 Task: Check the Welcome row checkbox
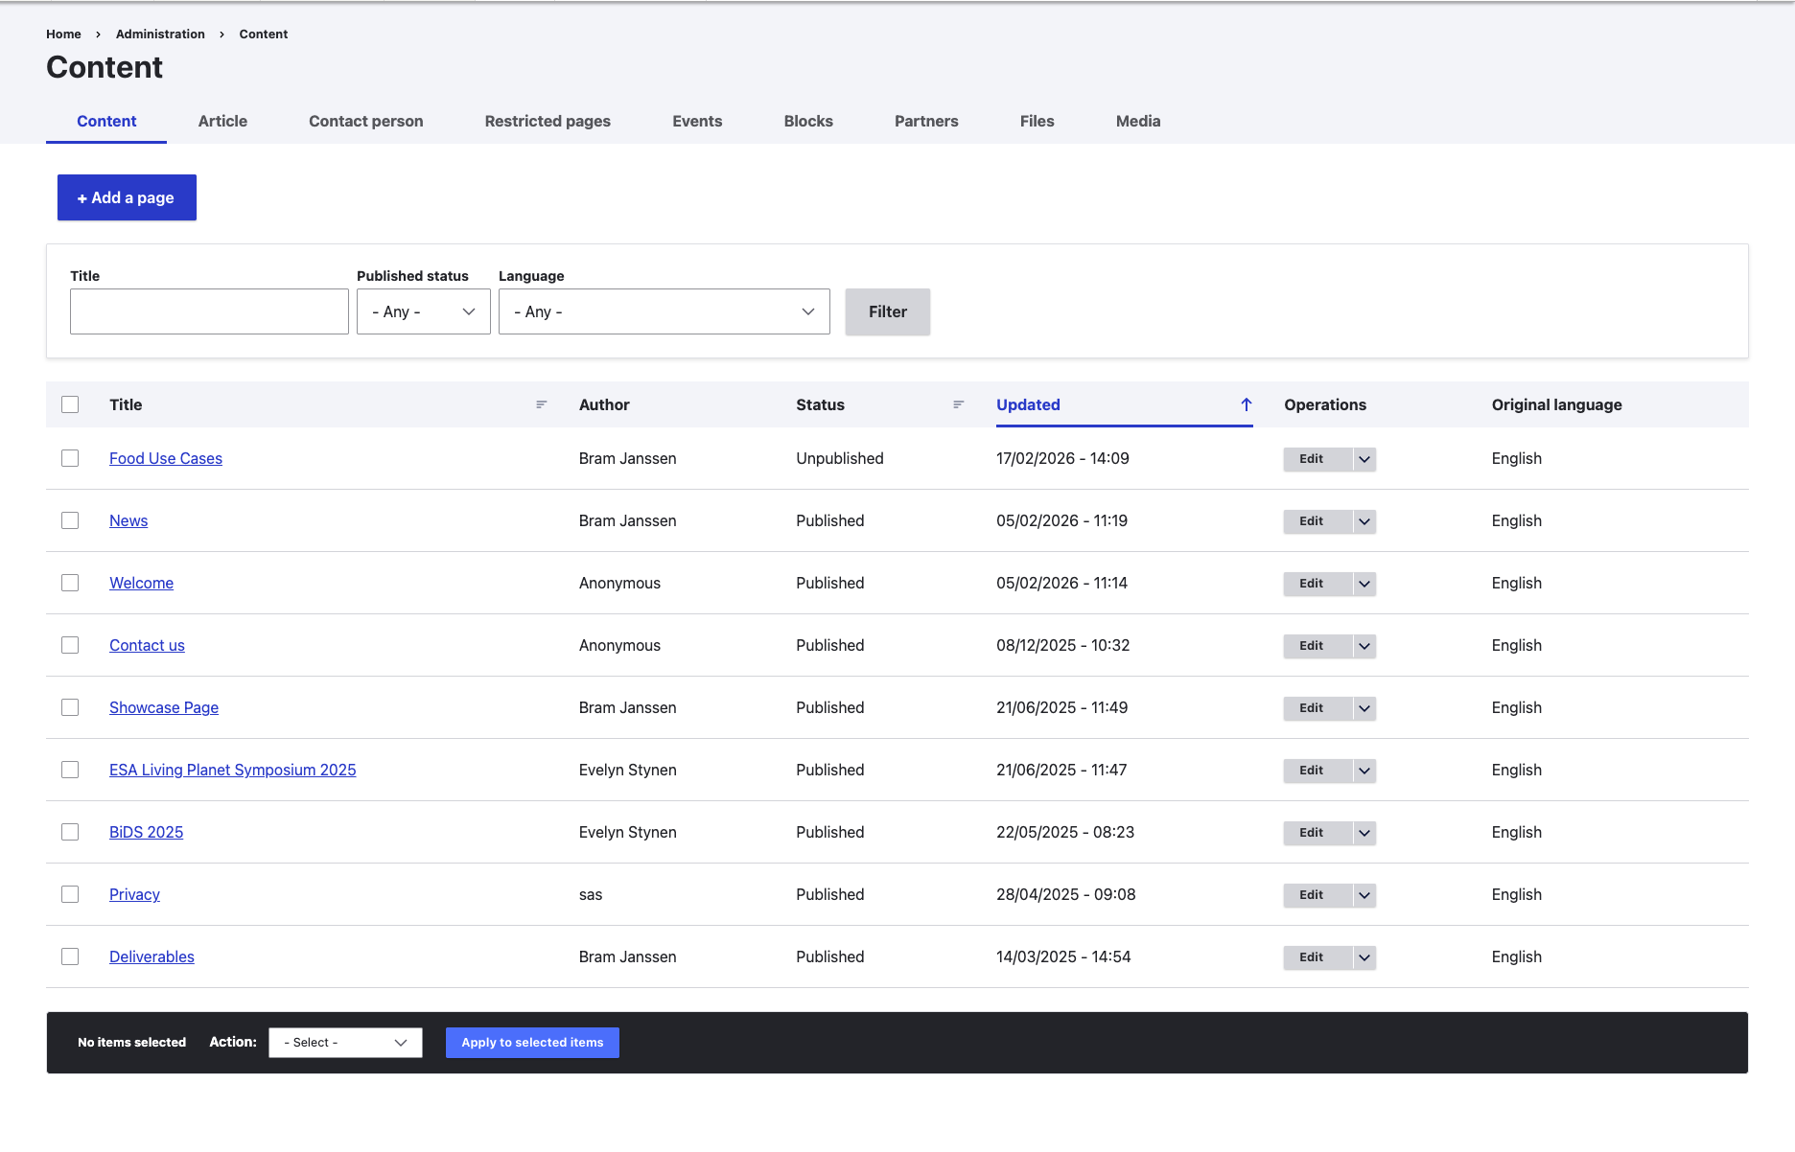coord(70,583)
